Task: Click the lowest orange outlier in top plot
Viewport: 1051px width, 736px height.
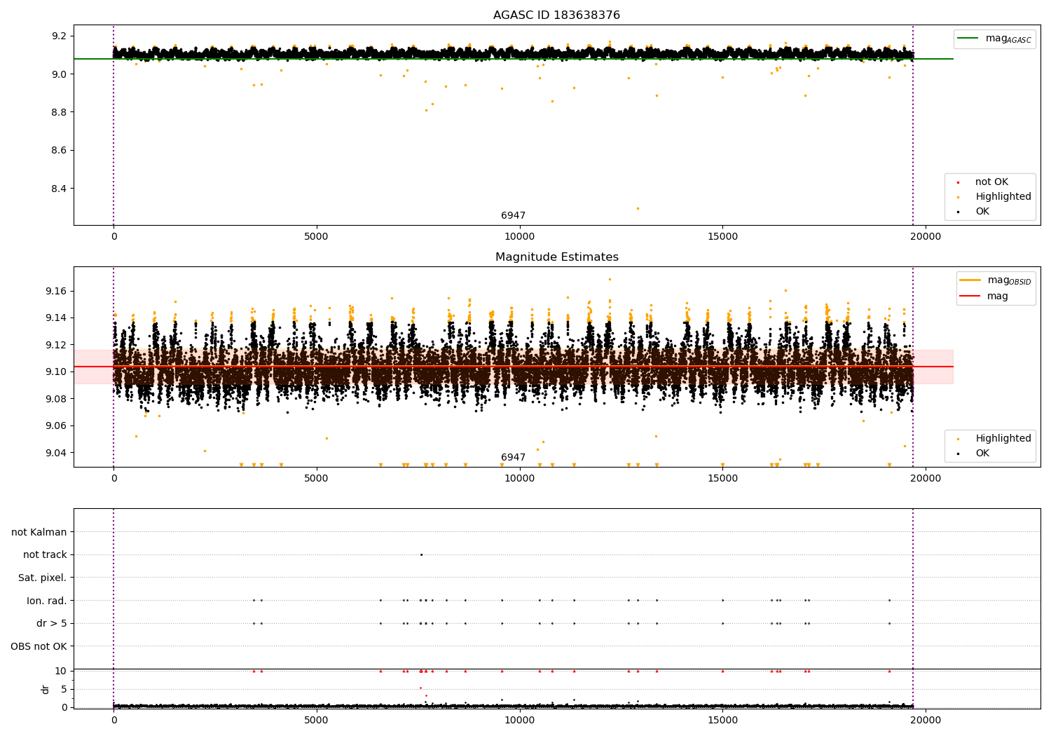Action: click(638, 208)
